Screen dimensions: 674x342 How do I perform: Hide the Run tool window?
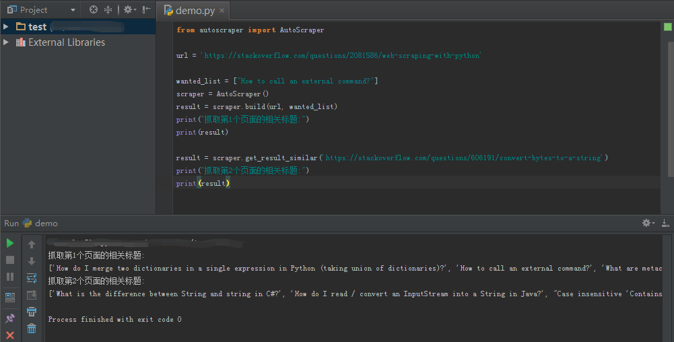[665, 223]
